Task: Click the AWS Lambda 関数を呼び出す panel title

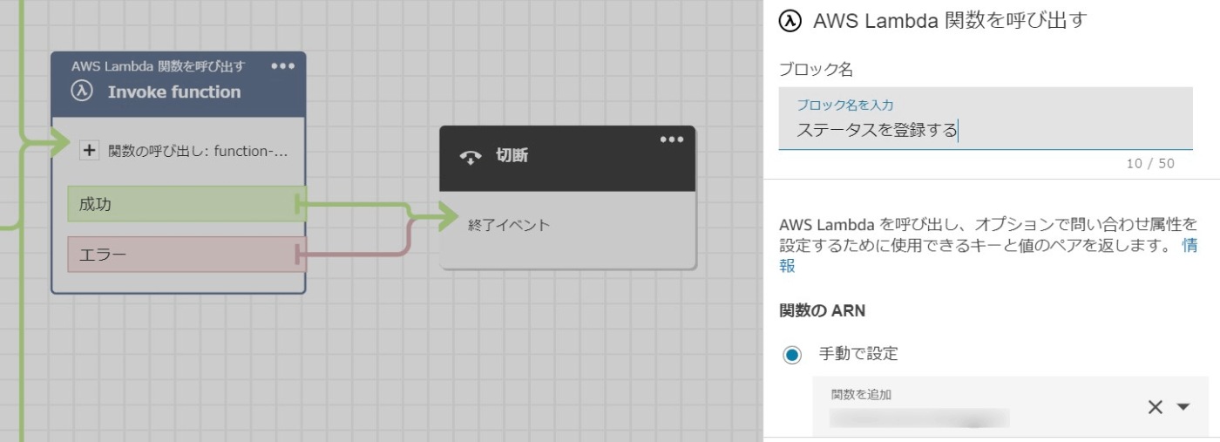Action: tap(950, 21)
